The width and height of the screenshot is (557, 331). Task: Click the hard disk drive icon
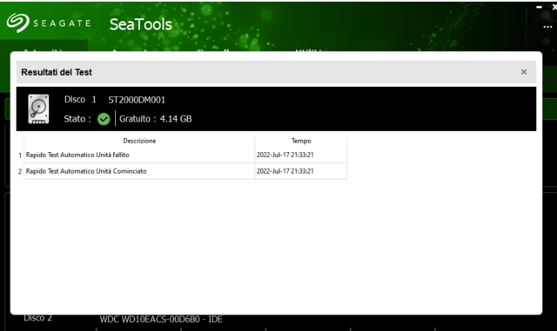point(38,109)
